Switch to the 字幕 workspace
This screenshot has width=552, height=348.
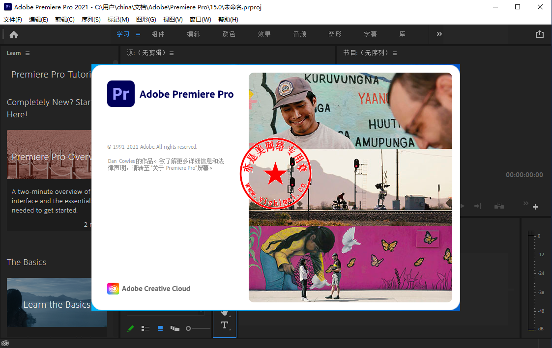coord(370,34)
